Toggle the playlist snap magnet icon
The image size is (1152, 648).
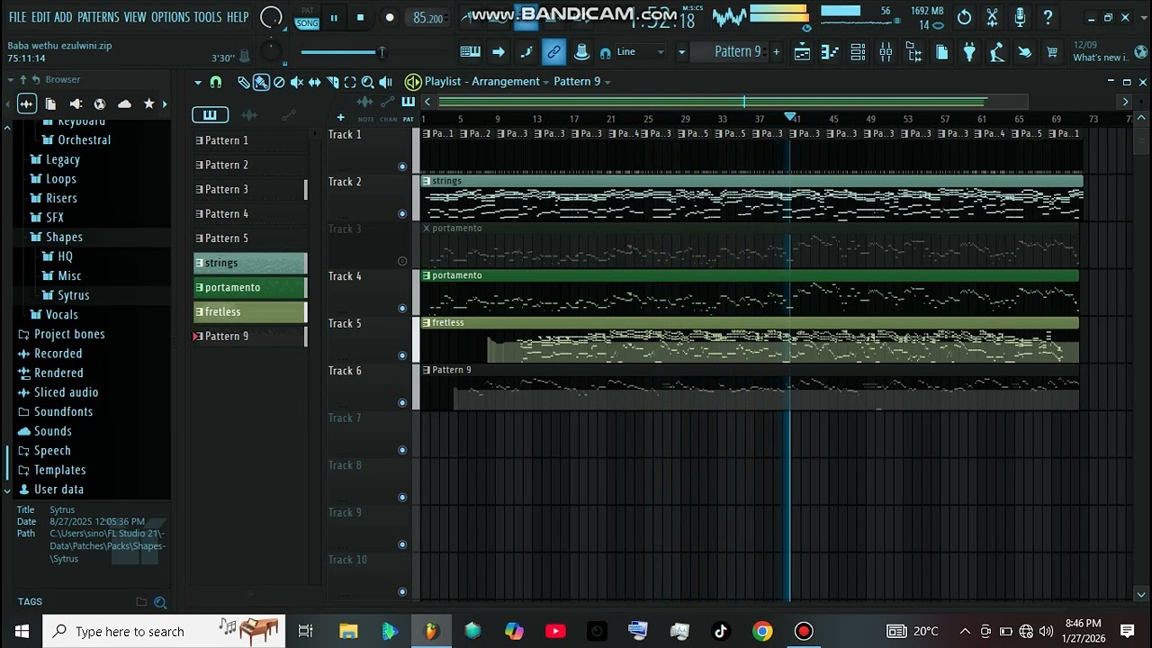(216, 82)
